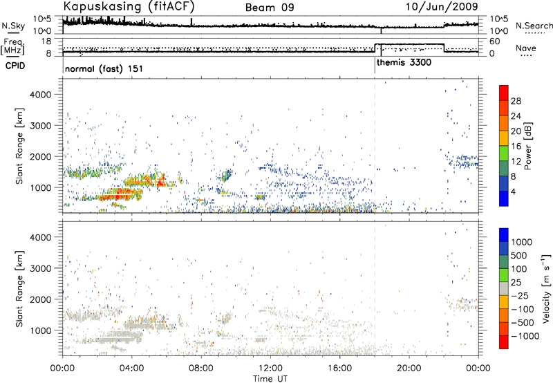Screen dimensions: 553x383
Task: Click the raised frequency step during themis mode
Action: click(x=409, y=44)
